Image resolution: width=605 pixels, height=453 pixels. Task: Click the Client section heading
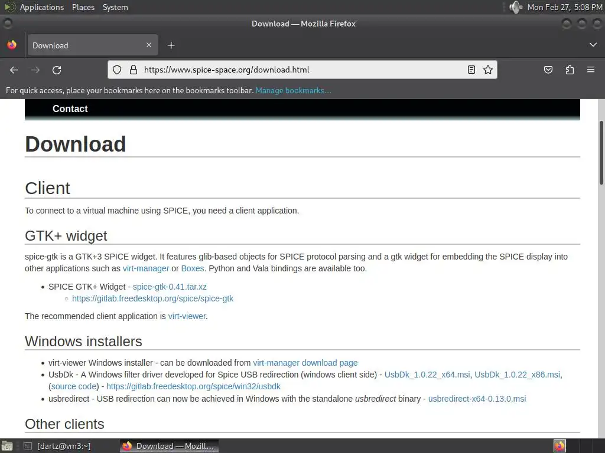(x=47, y=188)
